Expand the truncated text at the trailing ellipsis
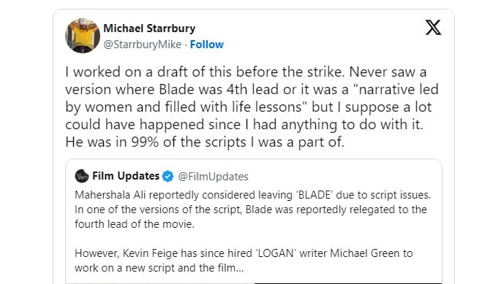The image size is (493, 284). [x=240, y=269]
